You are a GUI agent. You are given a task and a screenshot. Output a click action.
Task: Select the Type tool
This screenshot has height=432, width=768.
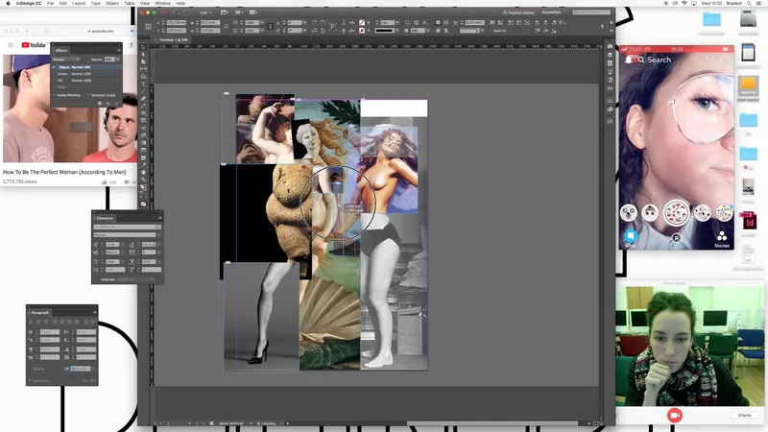143,84
